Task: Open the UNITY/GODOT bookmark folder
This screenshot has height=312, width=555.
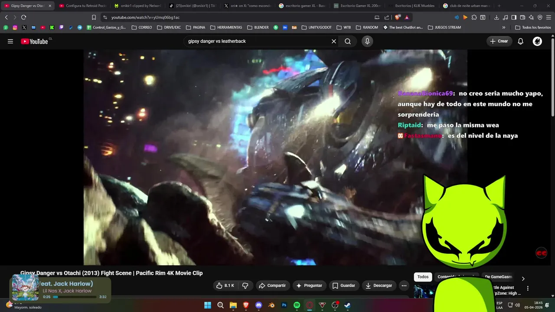Action: pyautogui.click(x=316, y=27)
